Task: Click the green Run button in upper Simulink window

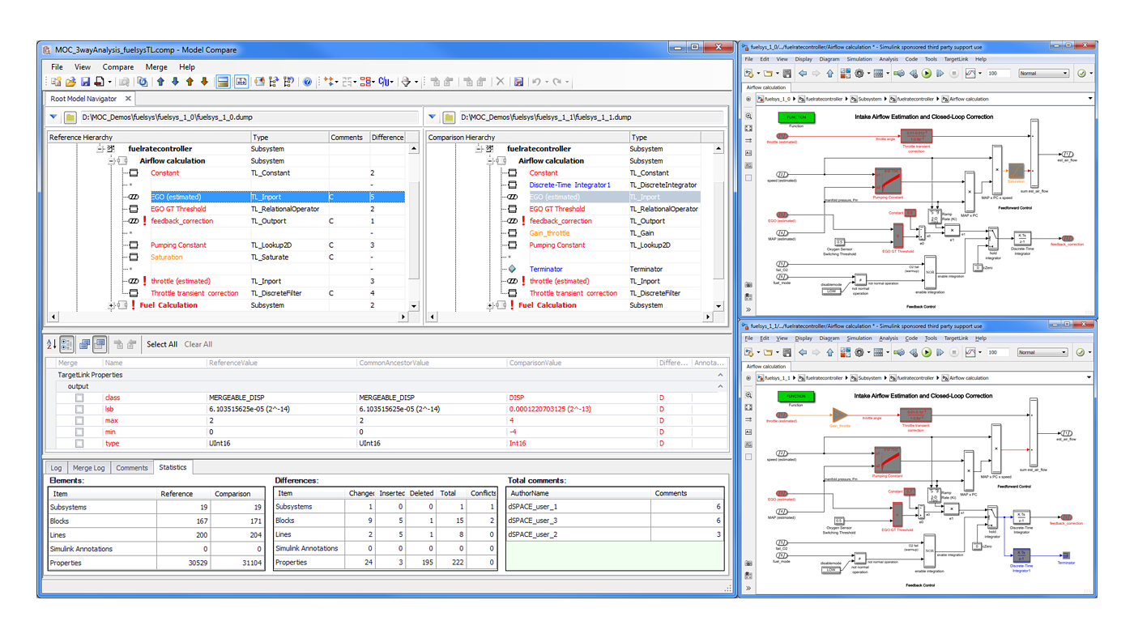Action: [927, 73]
